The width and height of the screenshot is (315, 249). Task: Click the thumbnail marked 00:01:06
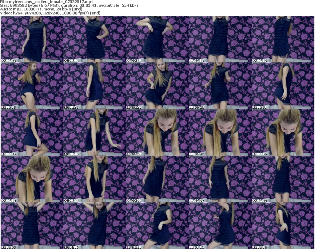pyautogui.click(x=95, y=226)
